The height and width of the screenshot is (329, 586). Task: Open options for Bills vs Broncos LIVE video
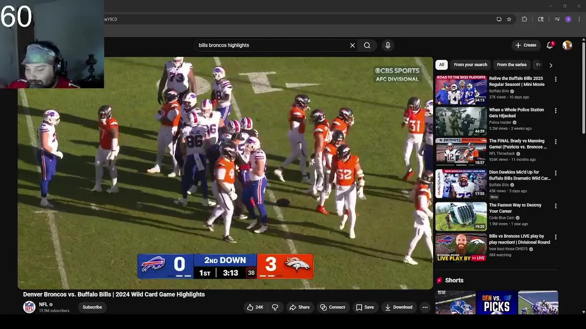point(556,237)
